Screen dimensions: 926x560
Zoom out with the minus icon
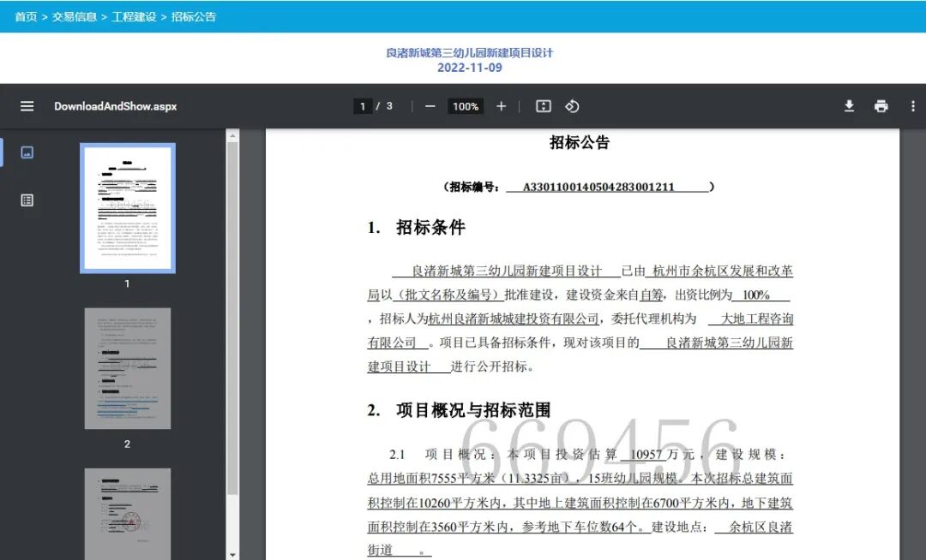click(430, 106)
